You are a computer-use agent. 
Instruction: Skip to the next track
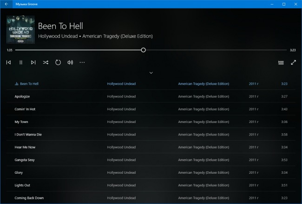coord(33,62)
